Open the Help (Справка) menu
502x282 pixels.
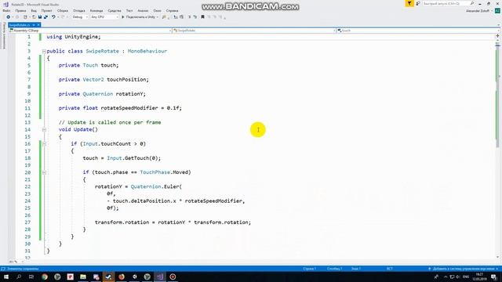click(x=173, y=10)
